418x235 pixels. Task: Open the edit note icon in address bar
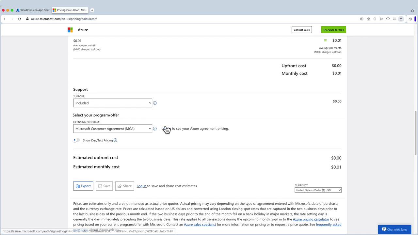(x=362, y=19)
